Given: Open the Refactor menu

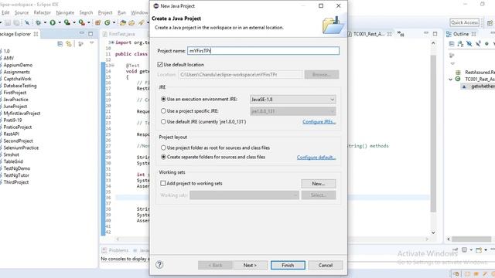Looking at the screenshot, I should click(x=43, y=12).
